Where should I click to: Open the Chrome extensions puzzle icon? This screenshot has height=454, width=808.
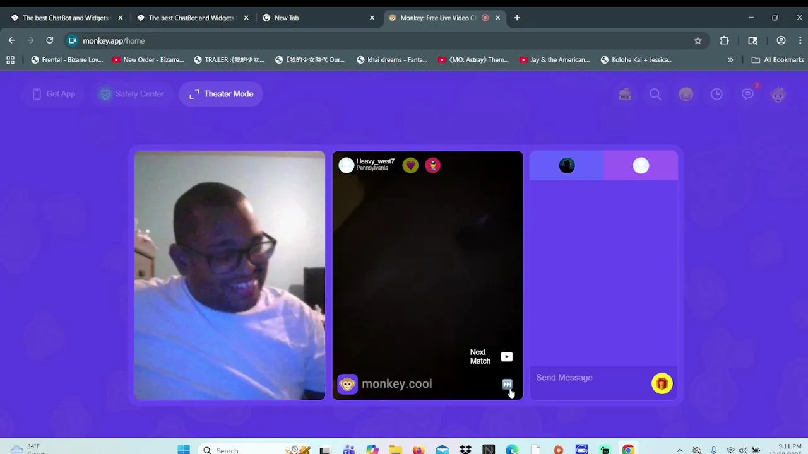tap(725, 40)
